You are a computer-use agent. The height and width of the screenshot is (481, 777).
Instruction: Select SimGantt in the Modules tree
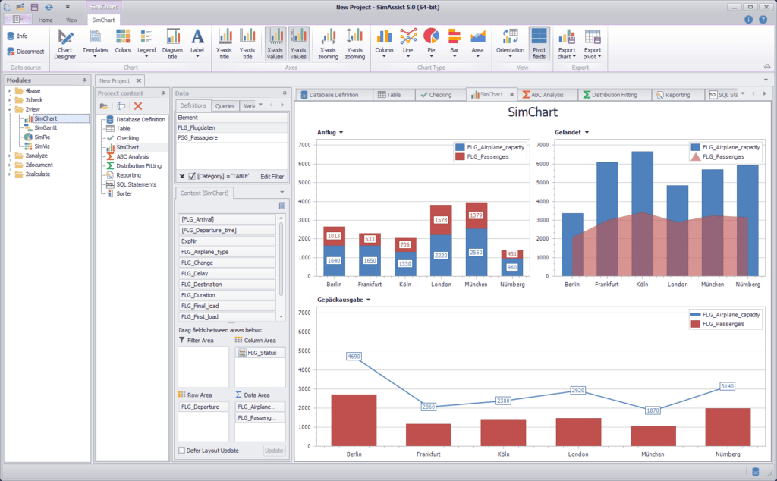point(46,127)
